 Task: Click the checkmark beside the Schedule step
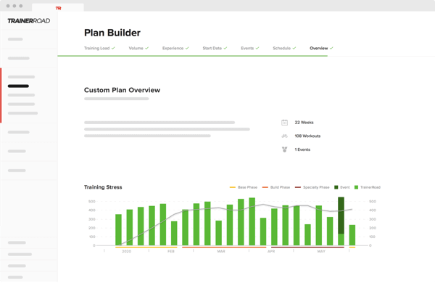[x=294, y=49]
